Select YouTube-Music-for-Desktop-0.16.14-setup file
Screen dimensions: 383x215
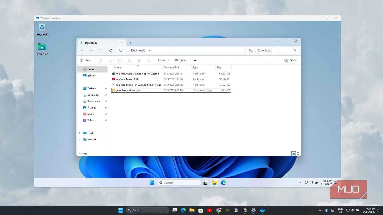tap(171, 85)
